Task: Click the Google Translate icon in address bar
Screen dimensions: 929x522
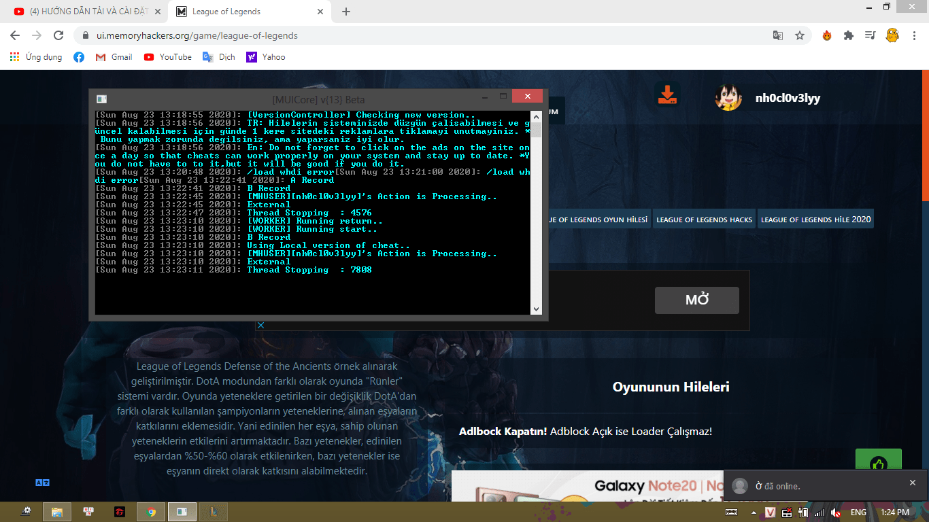Action: coord(778,35)
